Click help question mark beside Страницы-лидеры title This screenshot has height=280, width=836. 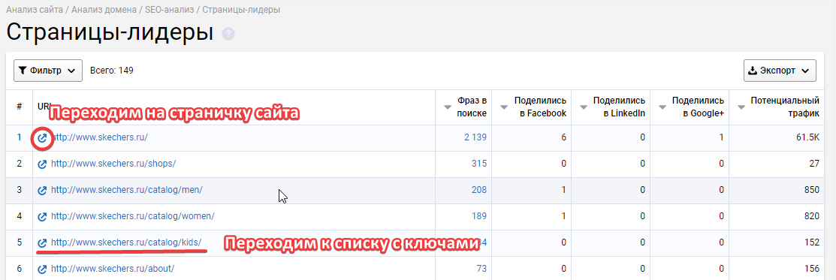(x=229, y=34)
